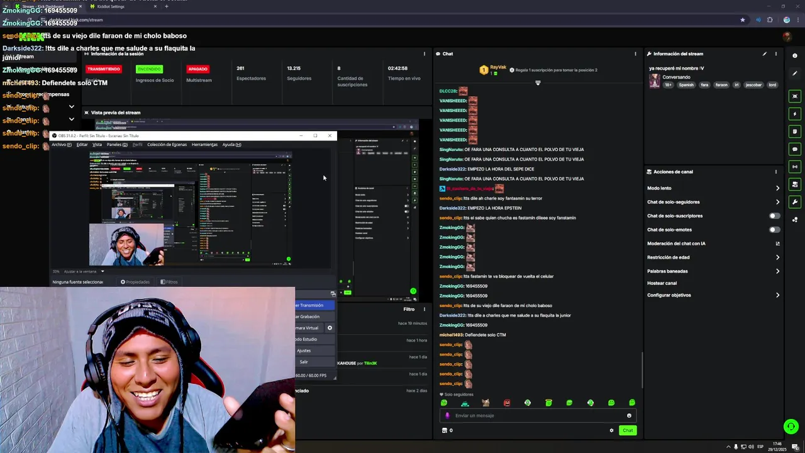Open the screenshot capture sidebar icon

795,96
